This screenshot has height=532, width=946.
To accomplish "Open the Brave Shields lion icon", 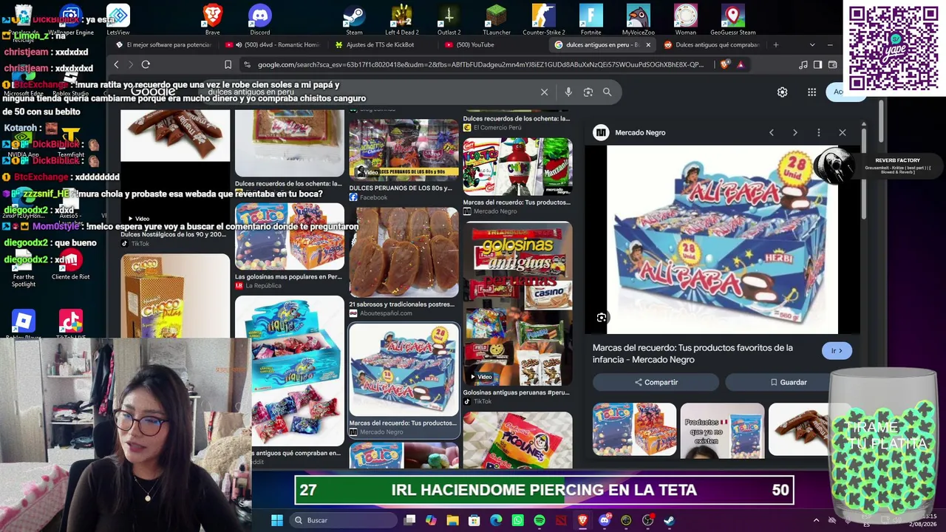I will [x=724, y=65].
